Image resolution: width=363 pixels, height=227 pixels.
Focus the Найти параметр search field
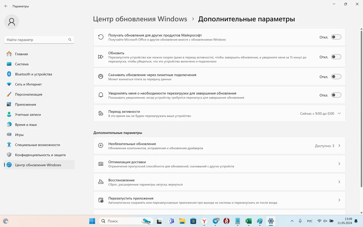point(39,40)
